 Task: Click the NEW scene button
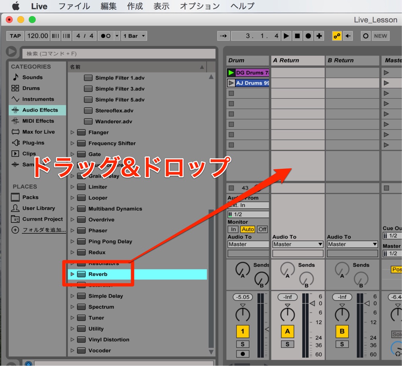pyautogui.click(x=380, y=36)
